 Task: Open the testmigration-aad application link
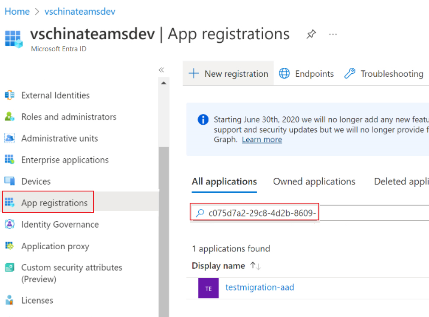[x=260, y=287]
